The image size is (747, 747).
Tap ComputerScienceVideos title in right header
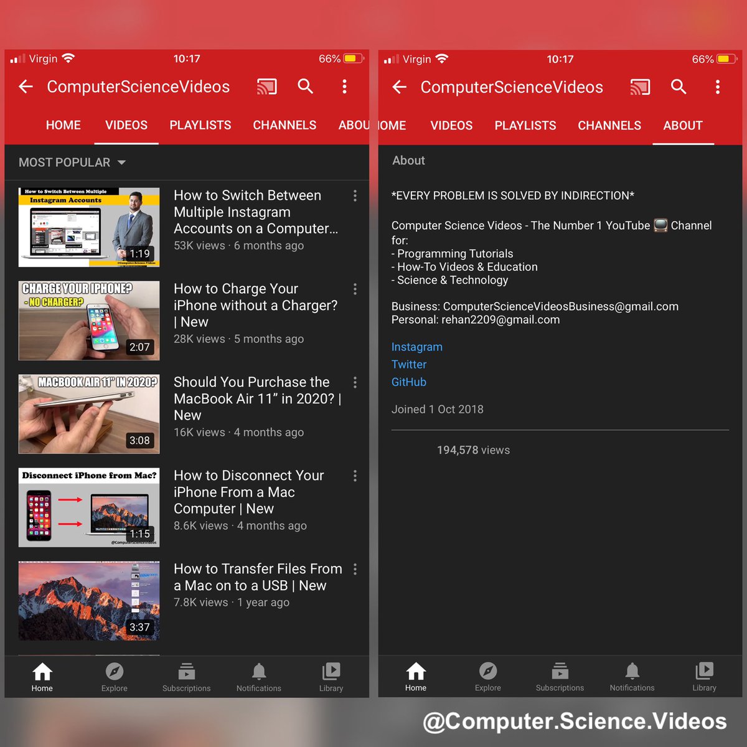click(x=512, y=87)
